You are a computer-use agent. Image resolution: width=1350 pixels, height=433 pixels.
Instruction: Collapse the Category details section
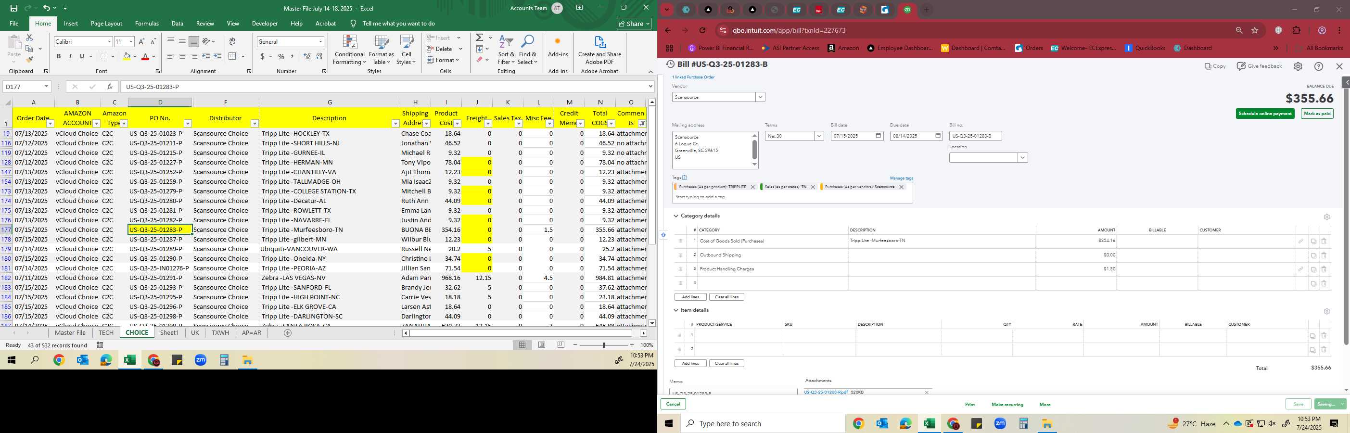676,216
